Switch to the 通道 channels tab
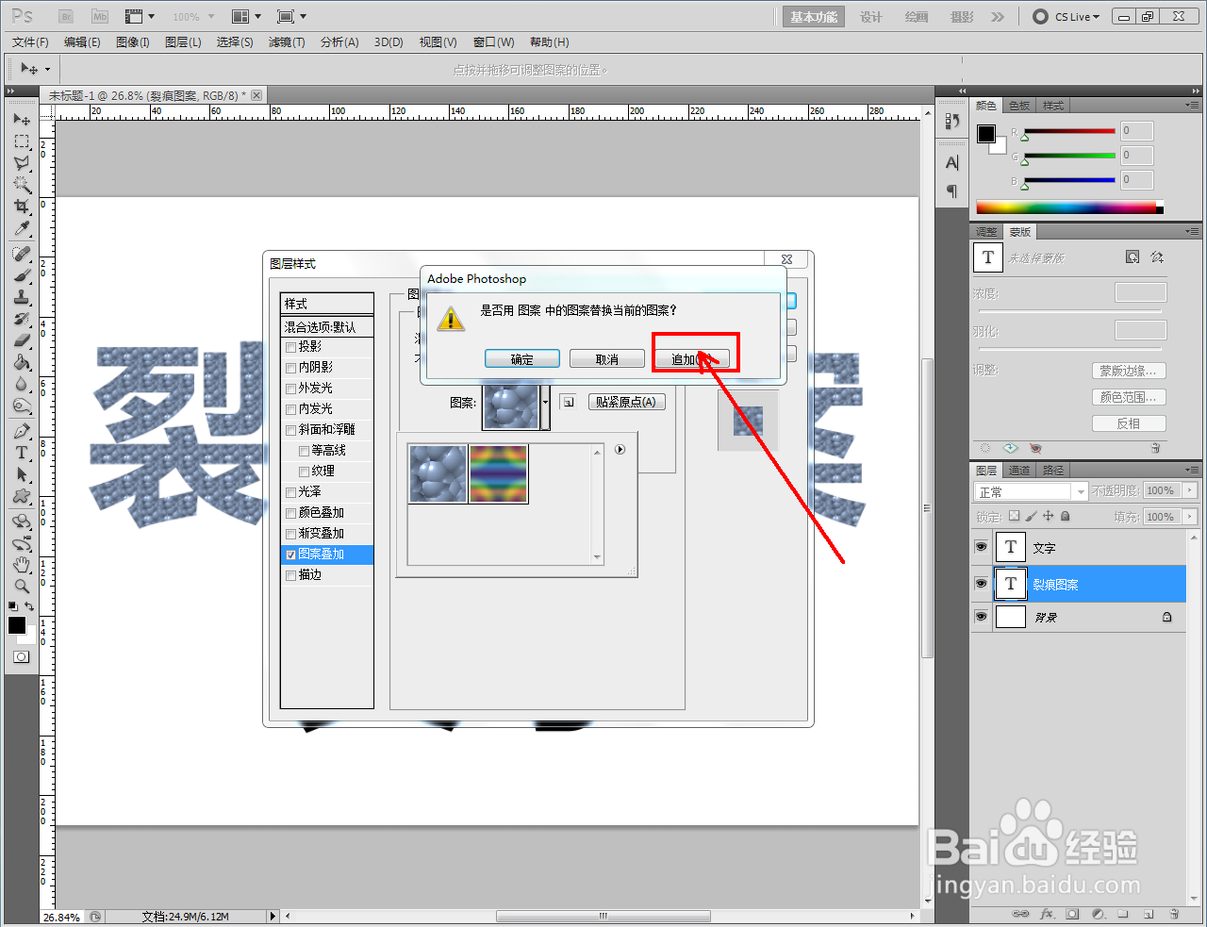This screenshot has width=1207, height=927. pos(1019,470)
